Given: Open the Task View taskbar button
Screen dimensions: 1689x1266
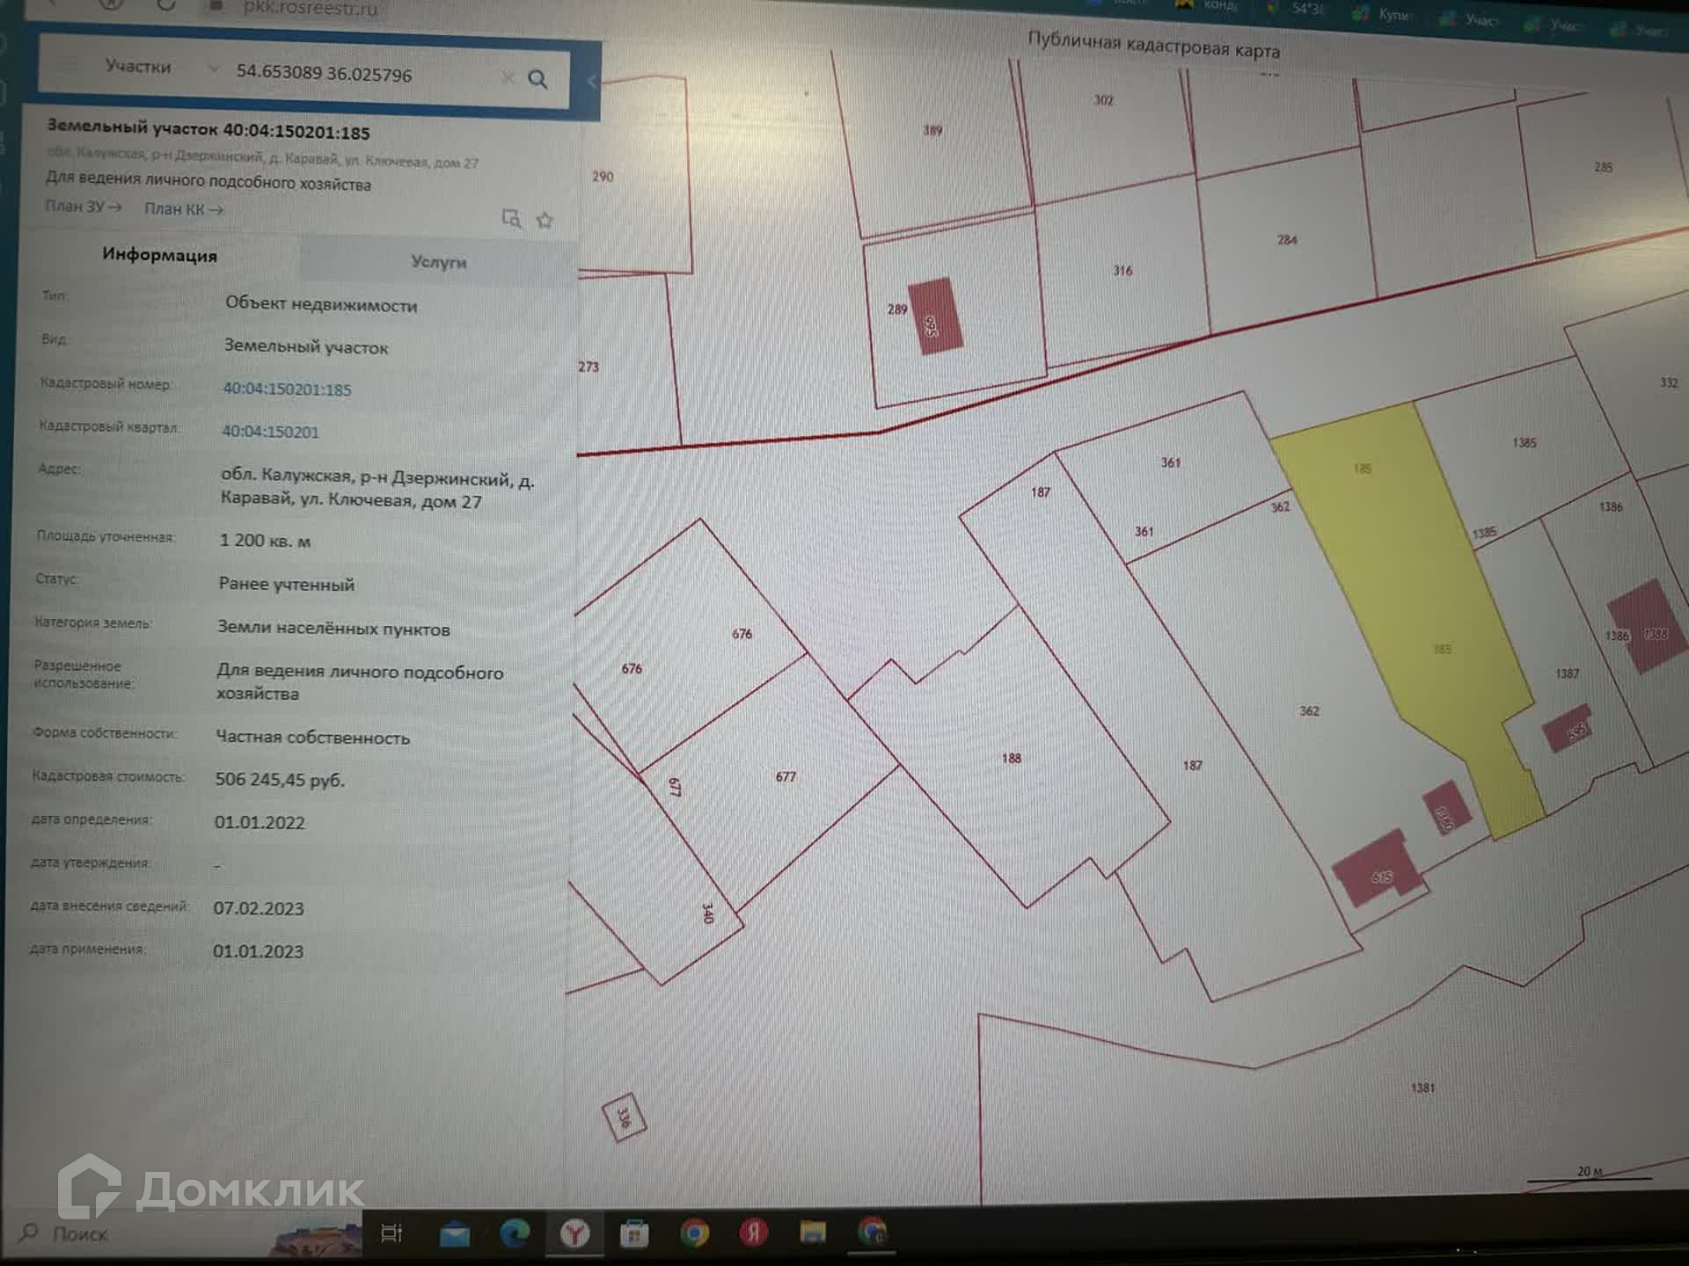Looking at the screenshot, I should 391,1233.
